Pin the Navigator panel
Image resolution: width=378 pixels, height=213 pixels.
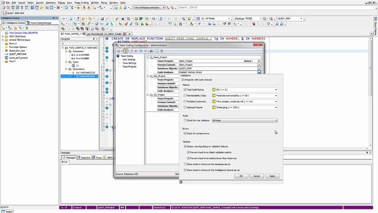pos(94,39)
